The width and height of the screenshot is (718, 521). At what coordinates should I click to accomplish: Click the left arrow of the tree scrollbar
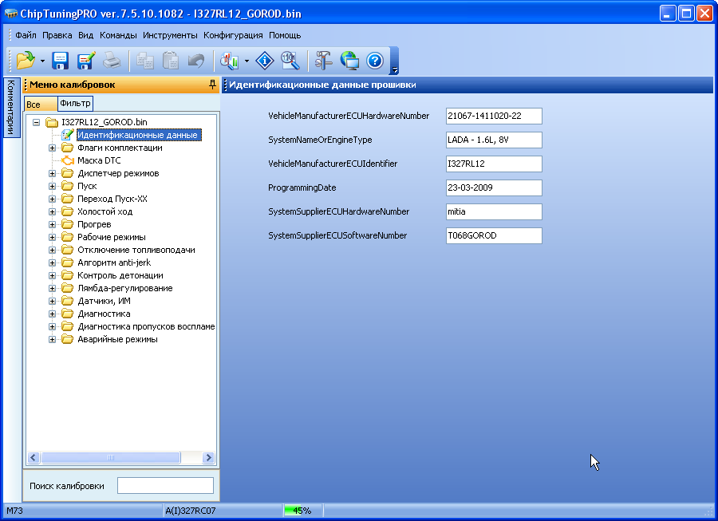point(33,457)
